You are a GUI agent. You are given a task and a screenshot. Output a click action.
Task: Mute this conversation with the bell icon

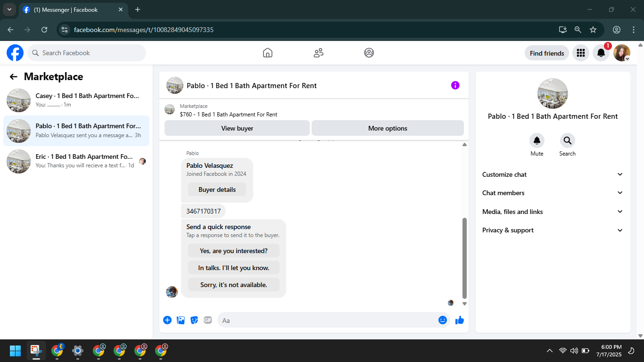tap(537, 140)
